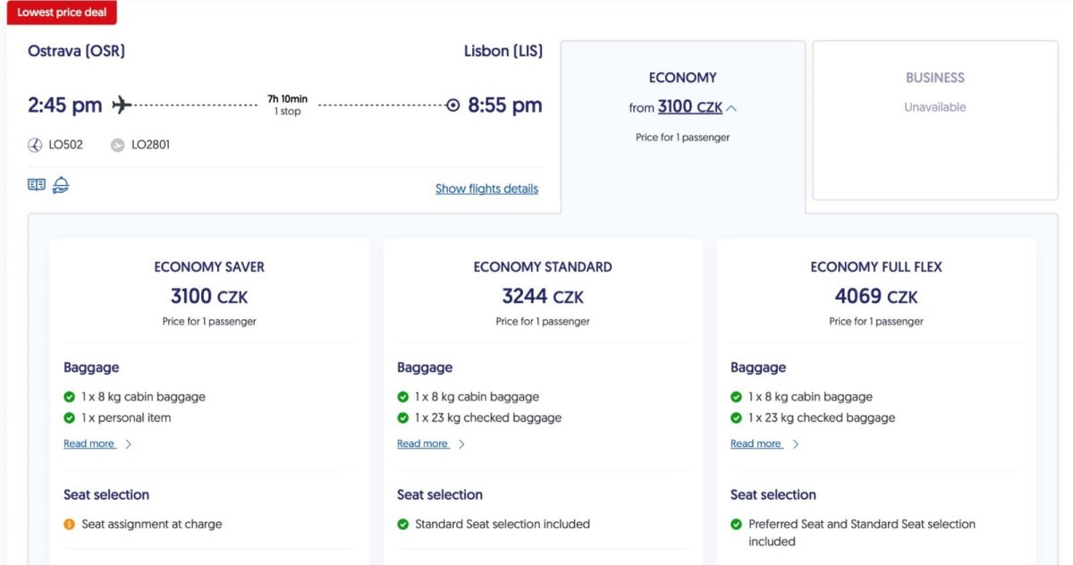
Task: Click the in-flight magazine book icon
Action: click(x=37, y=185)
